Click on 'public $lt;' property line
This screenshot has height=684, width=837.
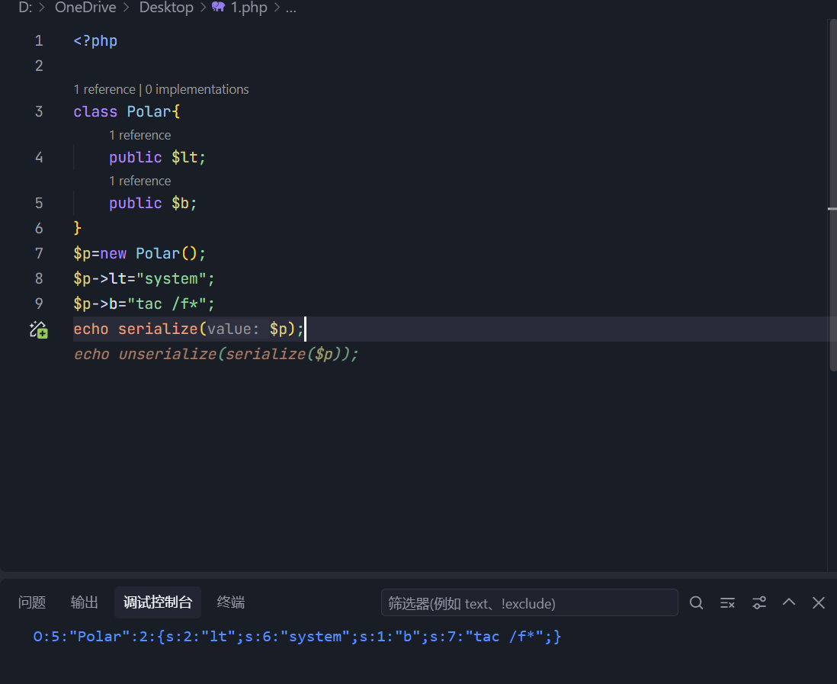[158, 158]
